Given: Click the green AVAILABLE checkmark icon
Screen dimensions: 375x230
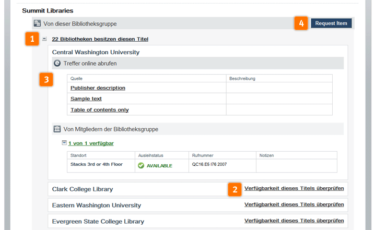Looking at the screenshot, I should tap(141, 166).
